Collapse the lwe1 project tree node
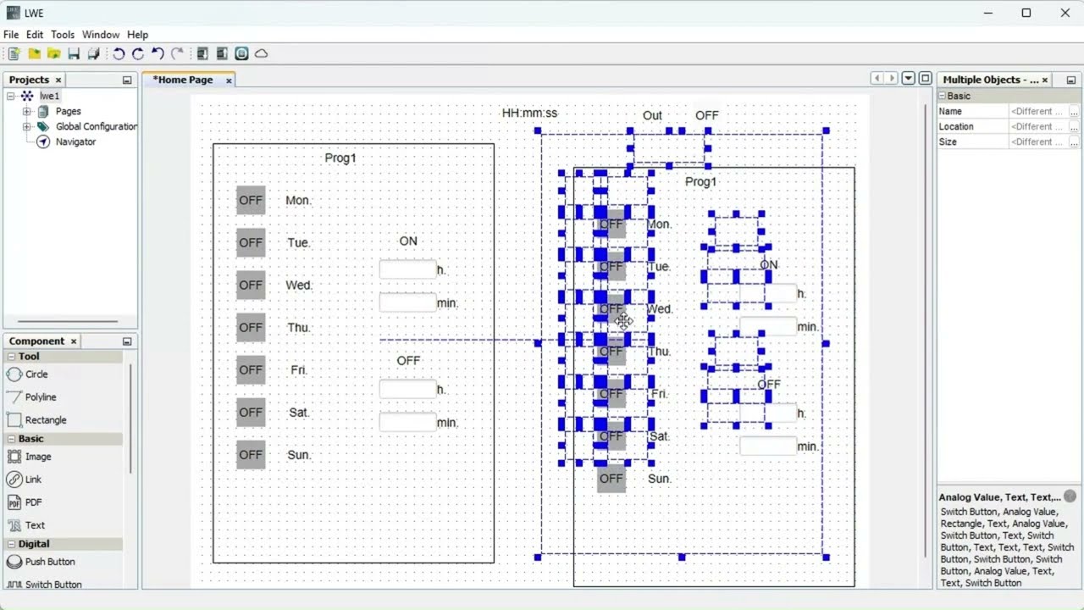This screenshot has width=1084, height=610. click(11, 96)
